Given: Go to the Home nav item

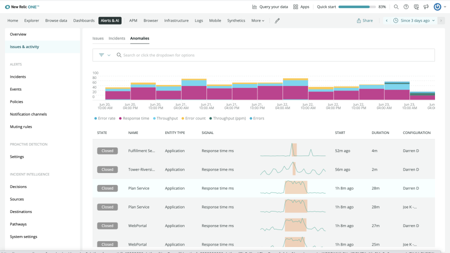Looking at the screenshot, I should (12, 20).
